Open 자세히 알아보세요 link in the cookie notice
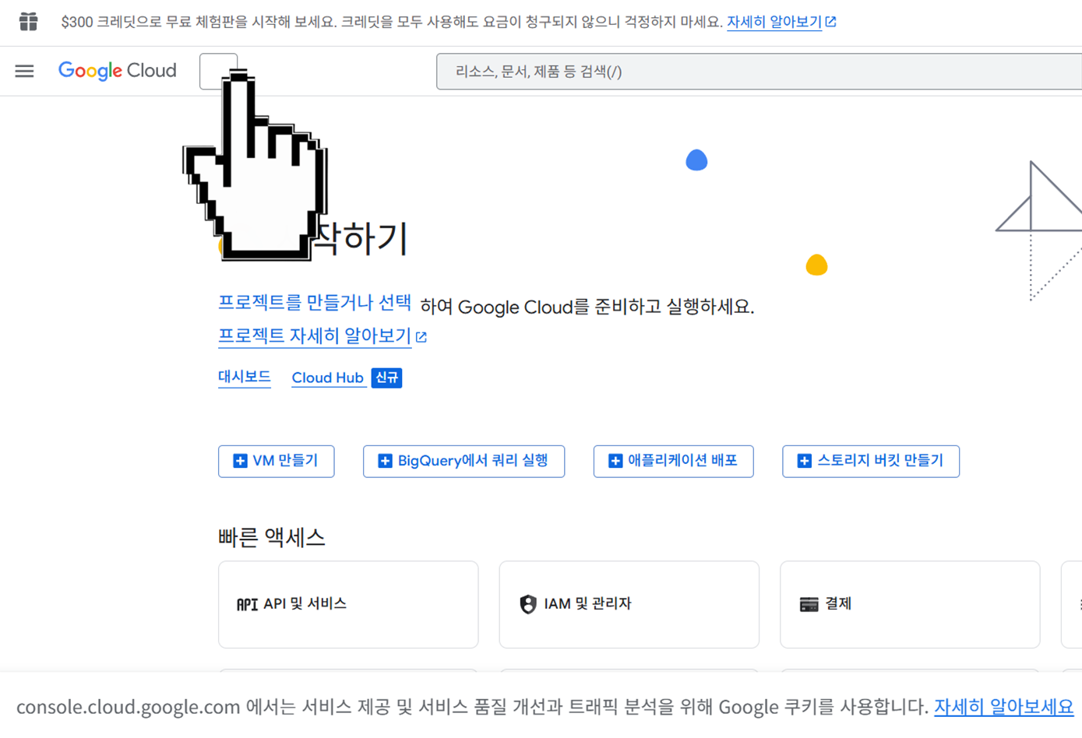The height and width of the screenshot is (738, 1082). point(1003,707)
